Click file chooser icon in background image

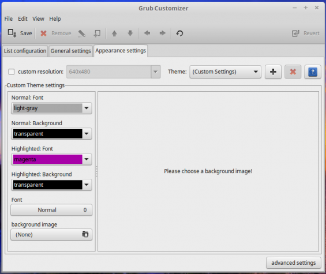point(85,234)
